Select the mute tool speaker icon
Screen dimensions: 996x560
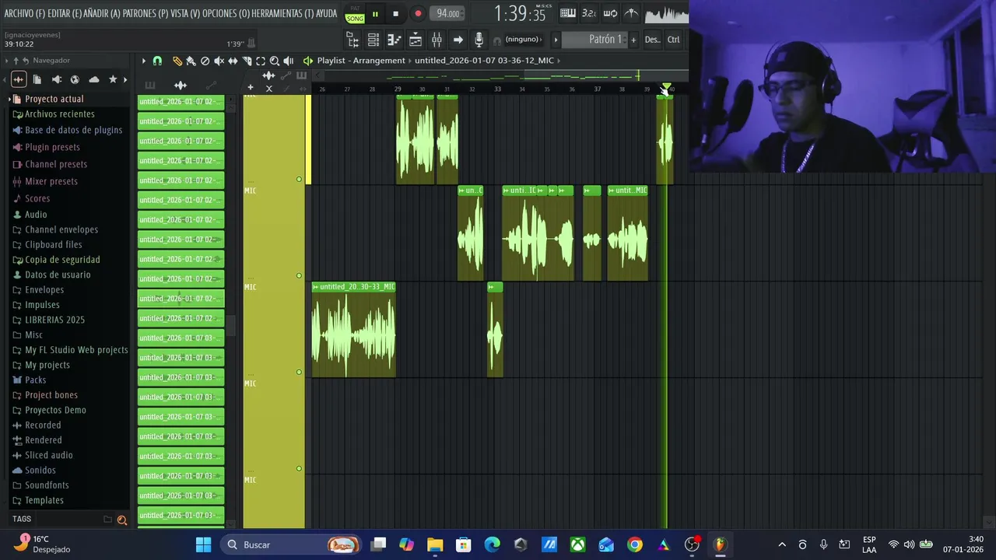pyautogui.click(x=219, y=61)
